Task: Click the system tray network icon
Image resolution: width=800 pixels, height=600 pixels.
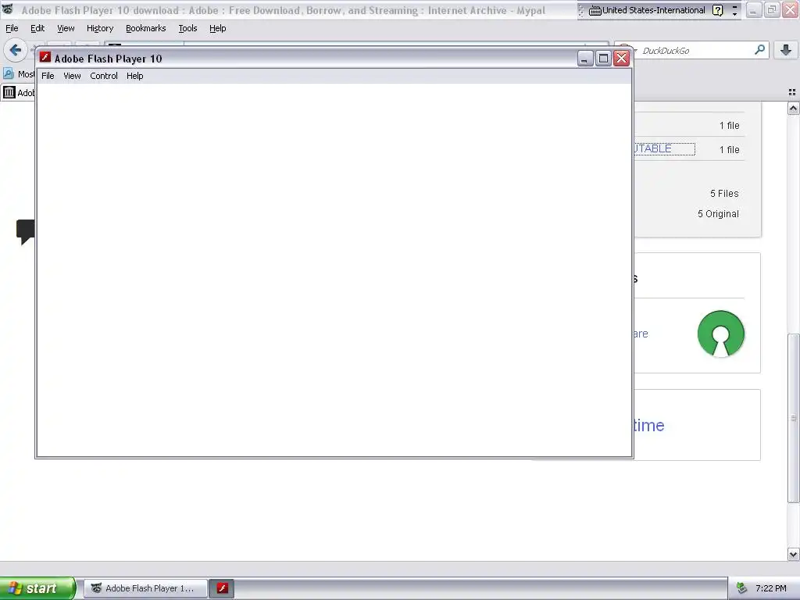Action: pyautogui.click(x=742, y=588)
